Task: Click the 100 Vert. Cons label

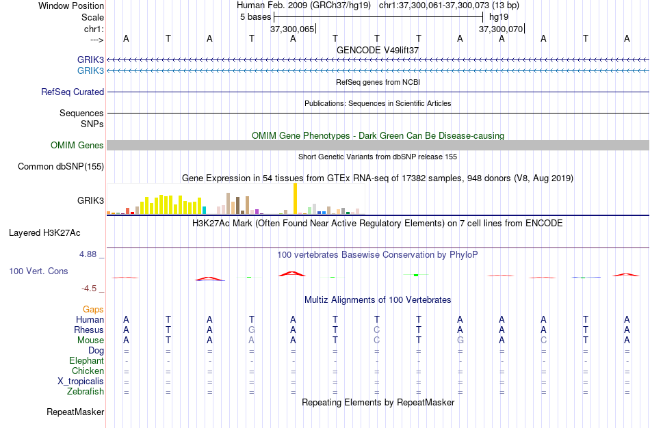Action: tap(38, 271)
